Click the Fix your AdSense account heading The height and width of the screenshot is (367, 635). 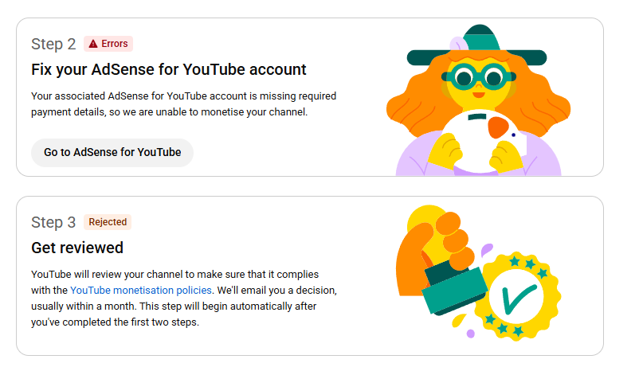169,69
